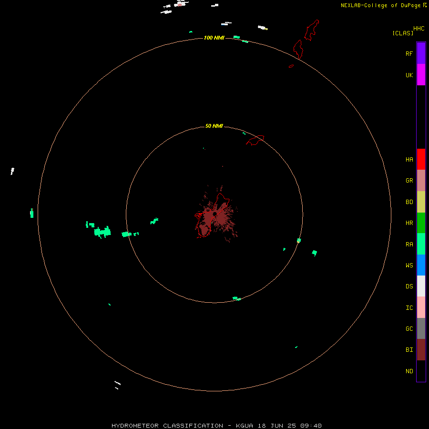The image size is (429, 429).
Task: Click the GC legend label
Action: coord(409,329)
